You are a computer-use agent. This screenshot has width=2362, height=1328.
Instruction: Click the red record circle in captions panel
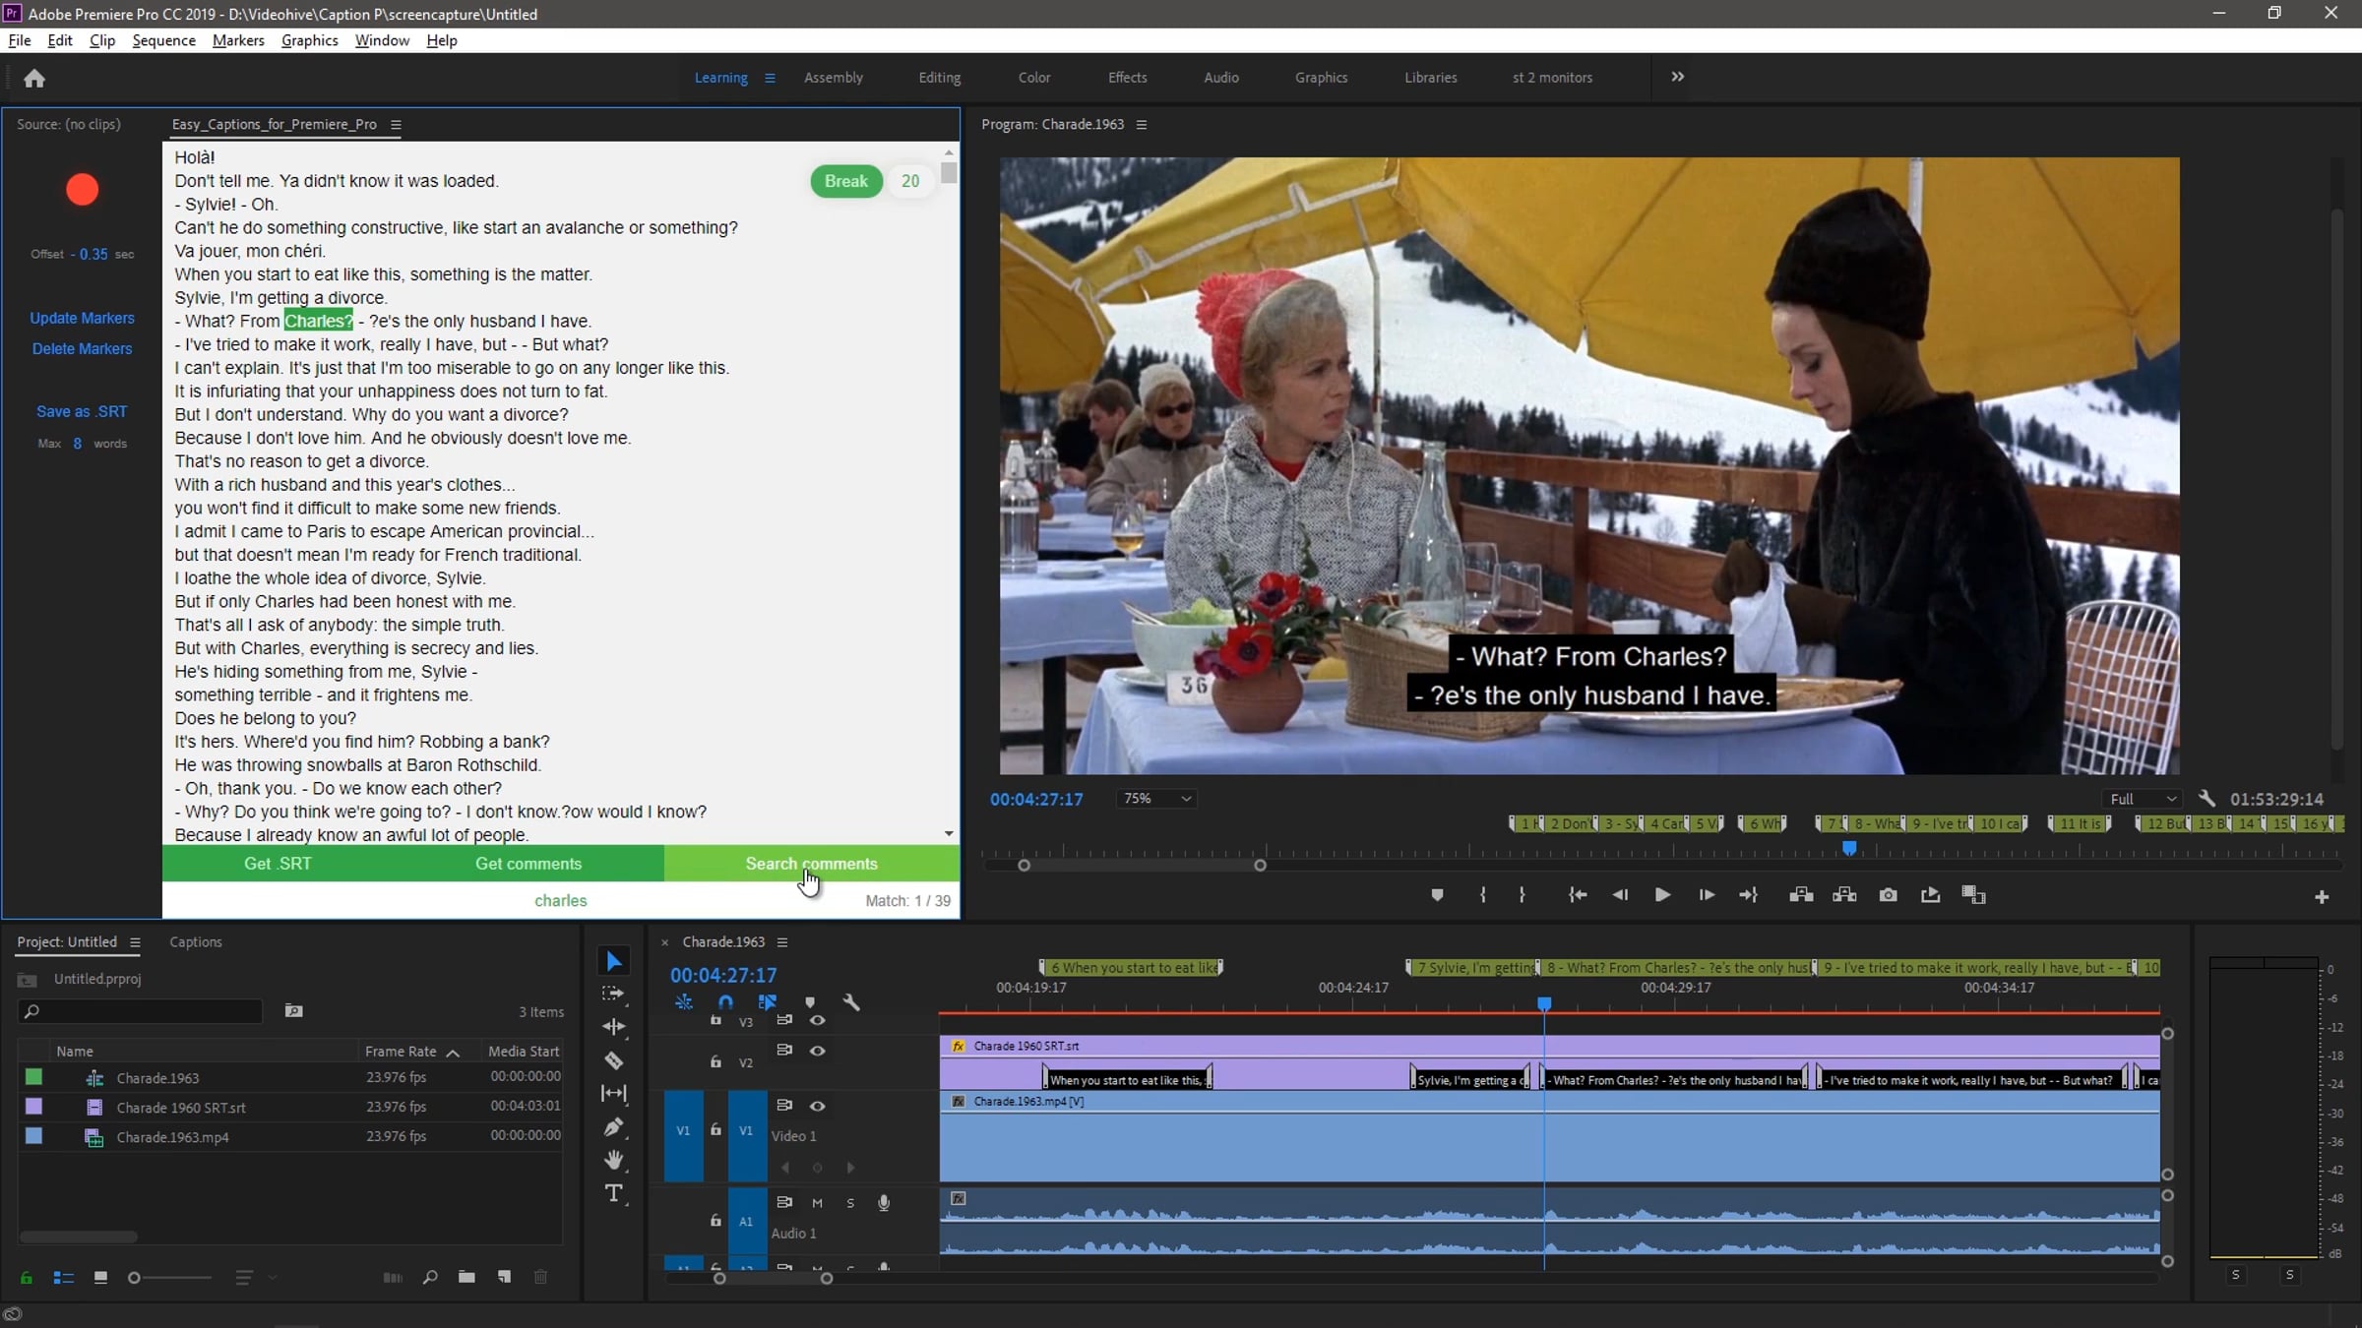tap(83, 189)
